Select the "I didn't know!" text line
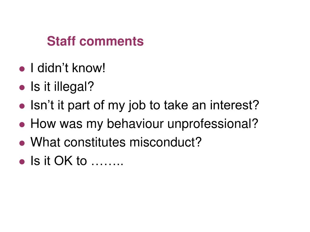Viewport: 310px width, 232px height. (x=68, y=68)
